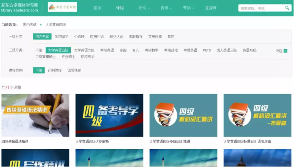Screen dimensions: 294x167
Task: Open the 核心词汇精讲-拓展篇 course thumbnail
Action: pos(258,115)
